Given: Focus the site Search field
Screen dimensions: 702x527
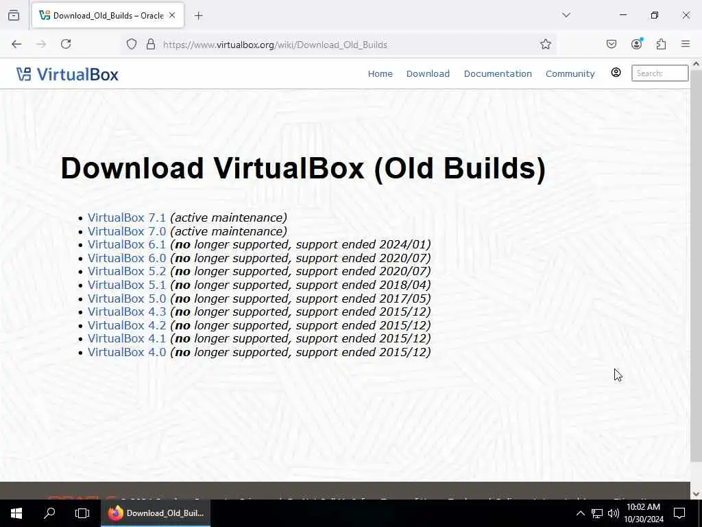Looking at the screenshot, I should (660, 73).
